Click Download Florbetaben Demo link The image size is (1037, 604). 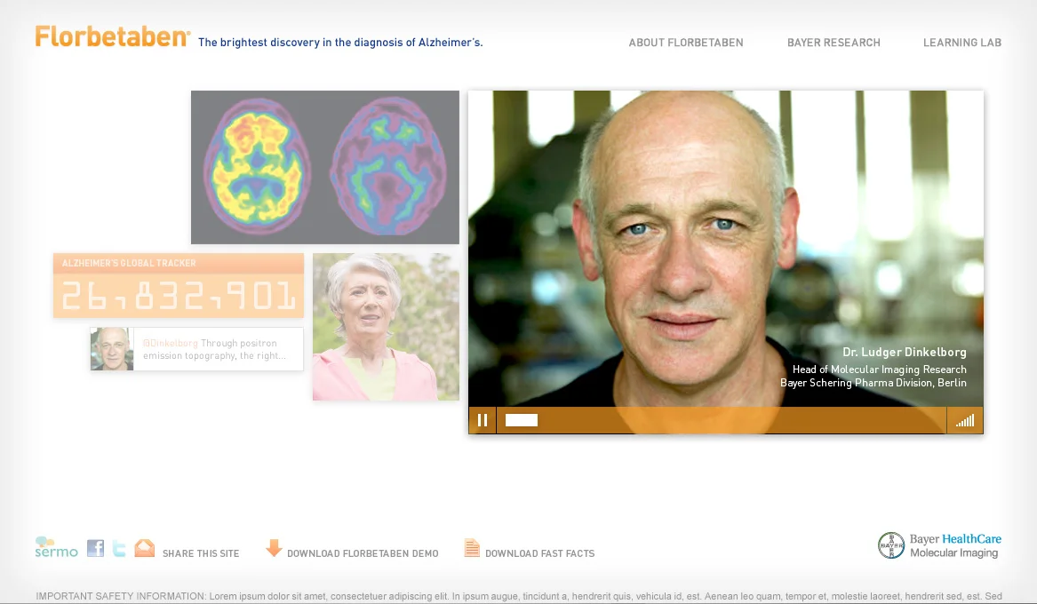363,553
